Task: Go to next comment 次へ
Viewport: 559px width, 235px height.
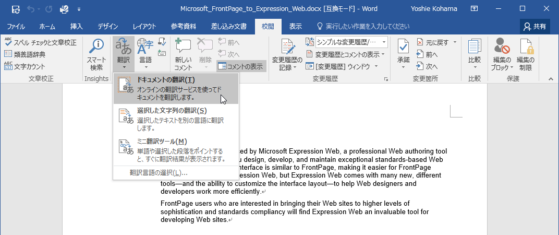Action: (x=229, y=54)
